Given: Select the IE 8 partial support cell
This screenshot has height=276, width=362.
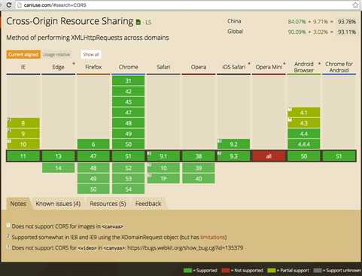Looking at the screenshot, I should [x=23, y=123].
